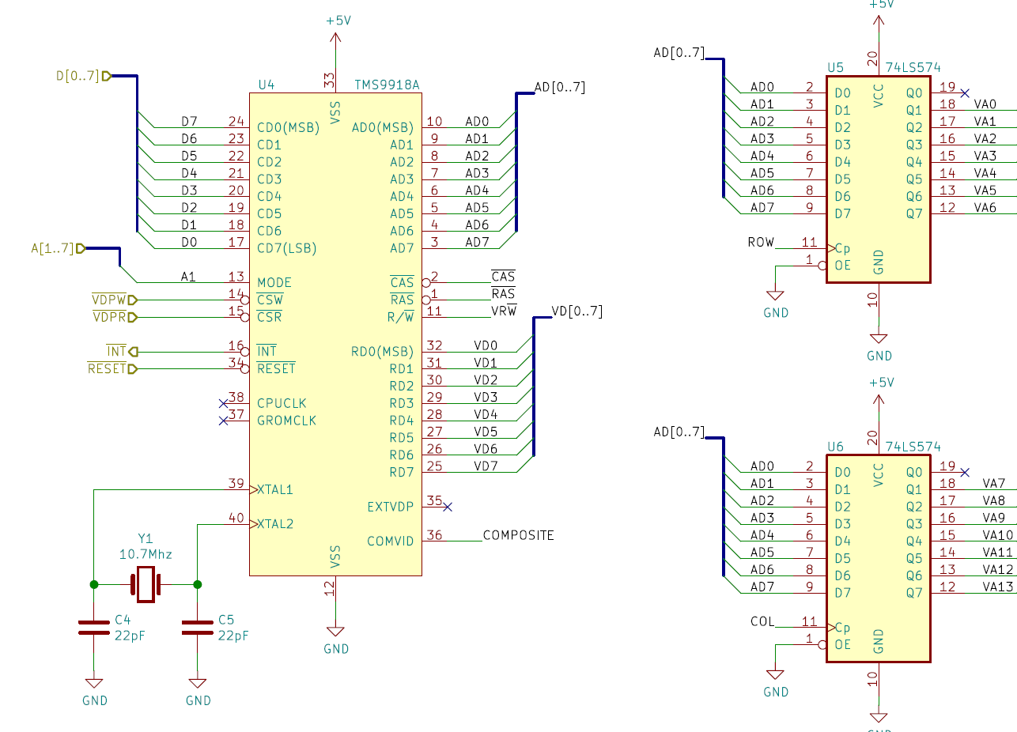Click the VDPW hierarchical input label
Viewport: 1017px width, 732px height.
pos(114,300)
